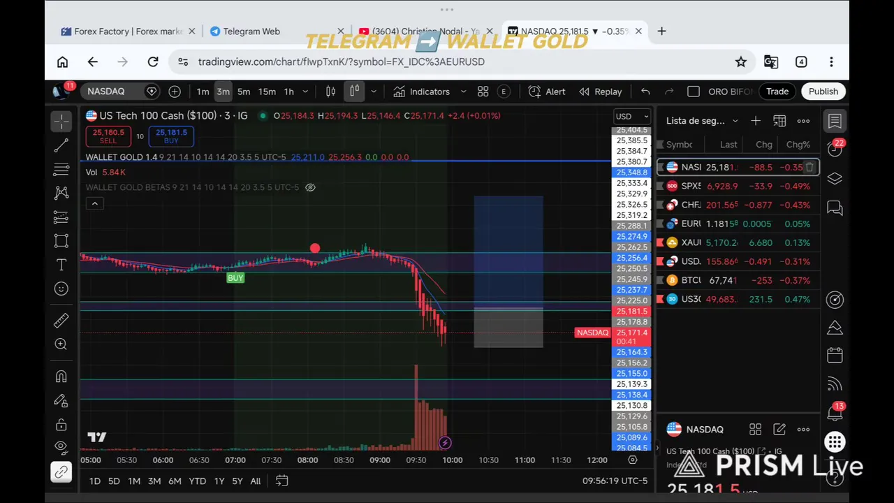The image size is (894, 503).
Task: Select the 3M date range
Action: (x=154, y=481)
